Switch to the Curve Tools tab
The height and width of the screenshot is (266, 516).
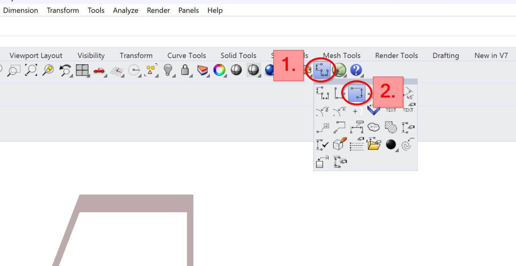tap(186, 55)
